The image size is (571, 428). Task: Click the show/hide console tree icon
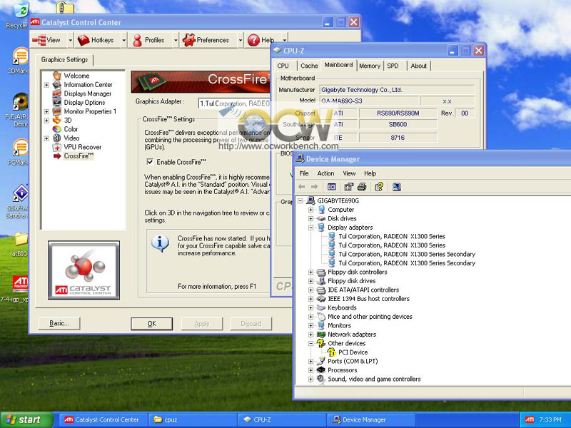[331, 187]
